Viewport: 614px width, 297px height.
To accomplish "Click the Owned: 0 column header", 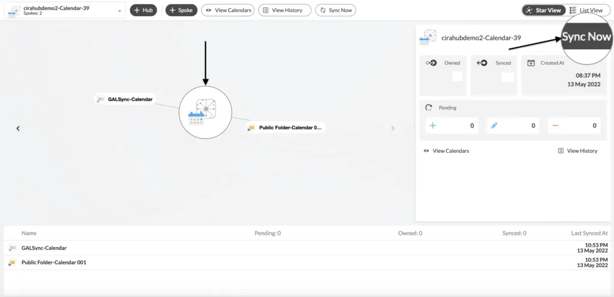I will pyautogui.click(x=410, y=233).
